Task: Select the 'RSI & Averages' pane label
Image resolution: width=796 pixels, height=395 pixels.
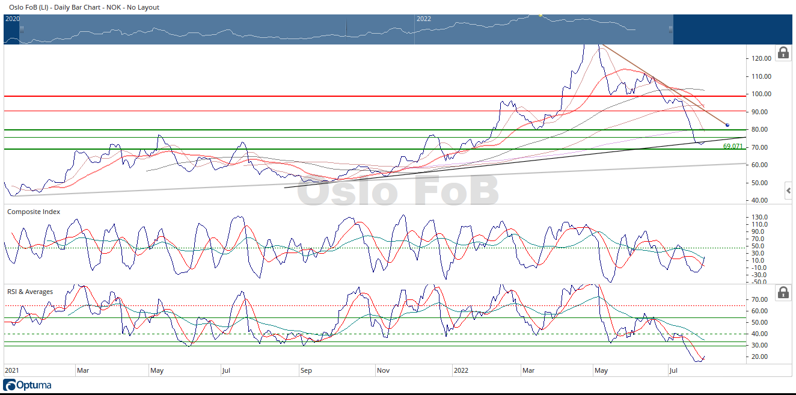Action: coord(30,292)
